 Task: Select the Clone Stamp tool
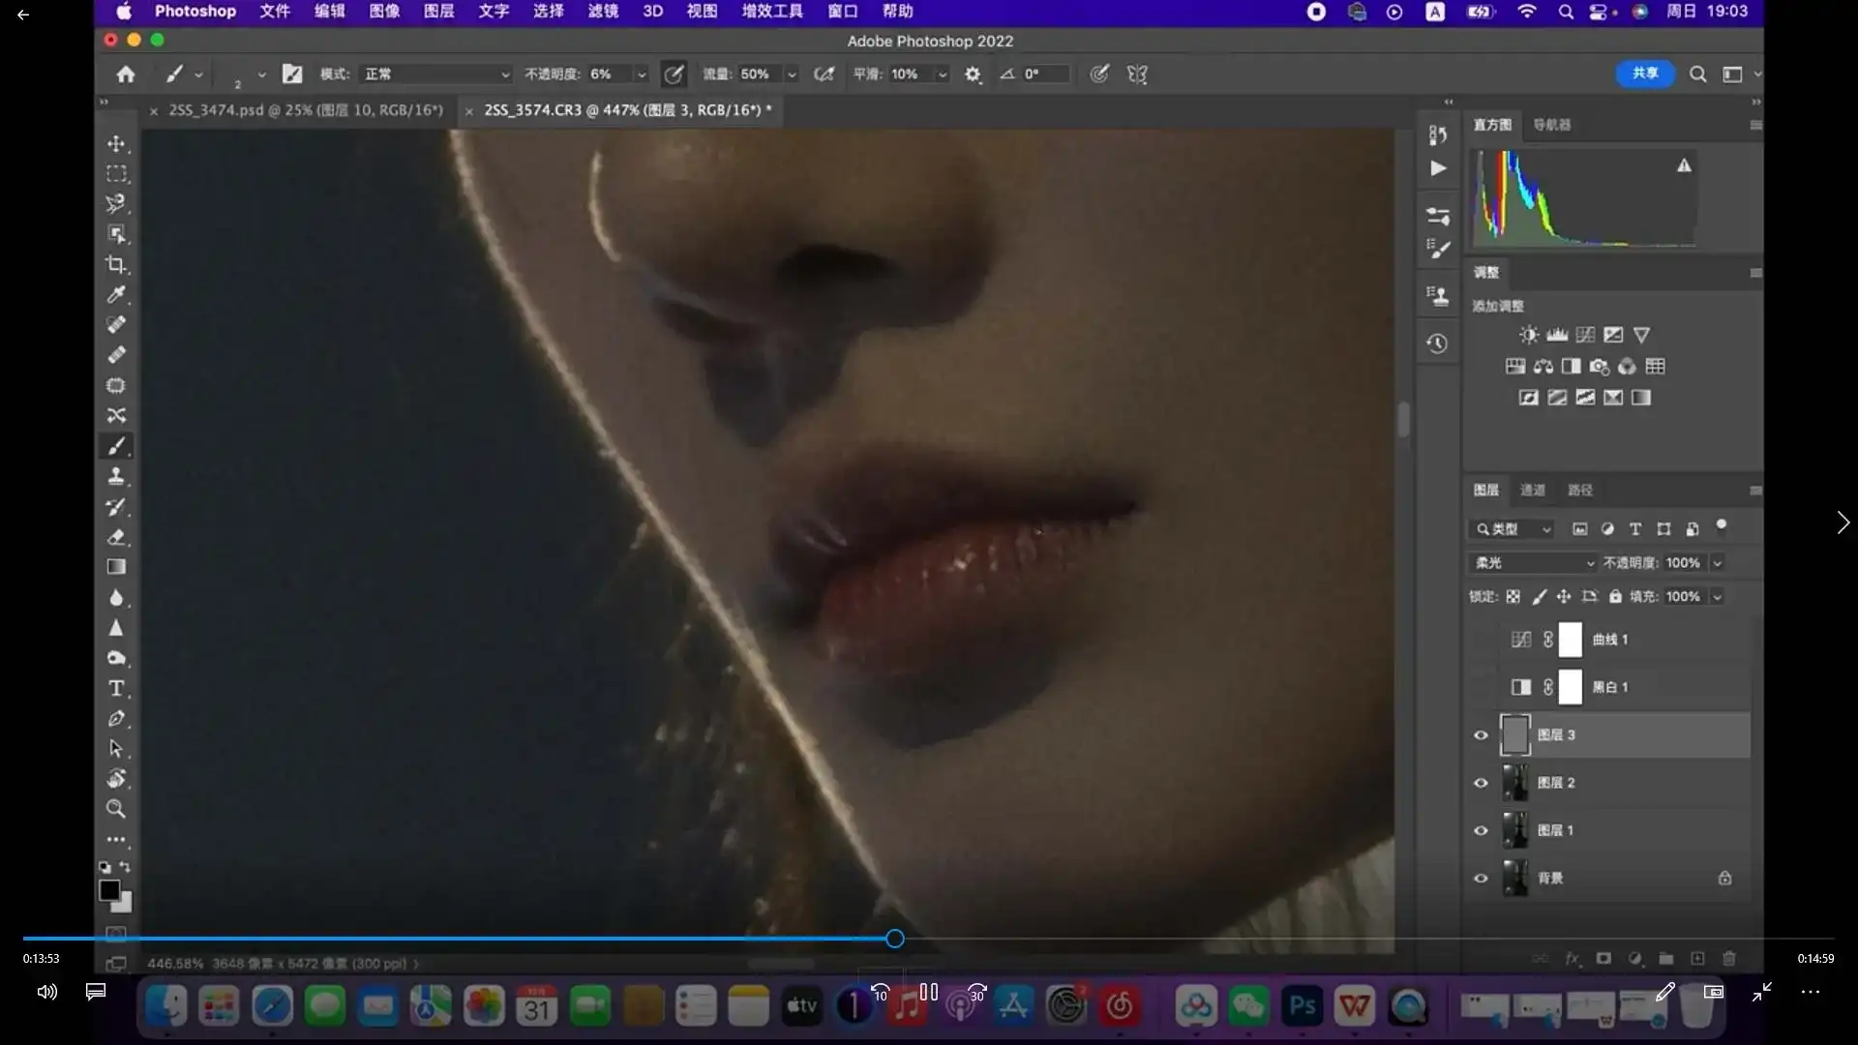click(x=116, y=476)
